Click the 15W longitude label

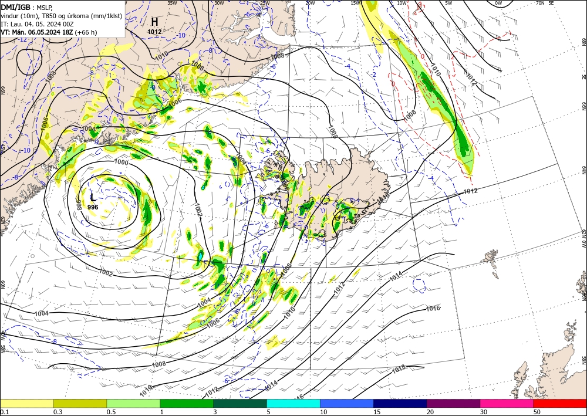pyautogui.click(x=356, y=3)
